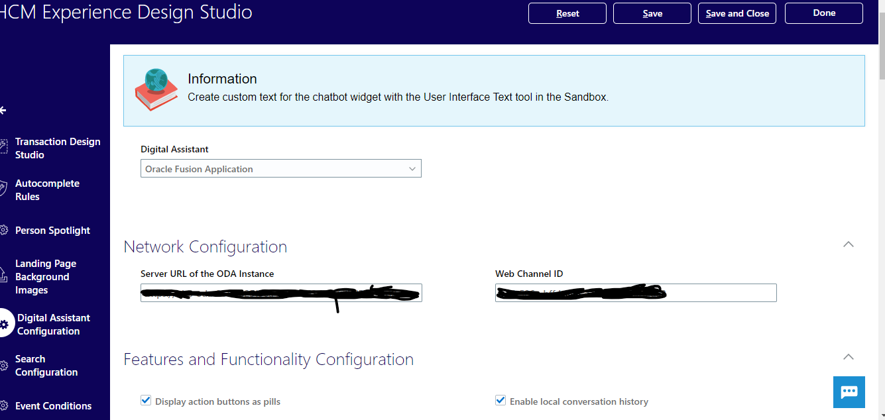Go to Autocomplete Rules
Screen dimensions: 885x420
pyautogui.click(x=47, y=189)
